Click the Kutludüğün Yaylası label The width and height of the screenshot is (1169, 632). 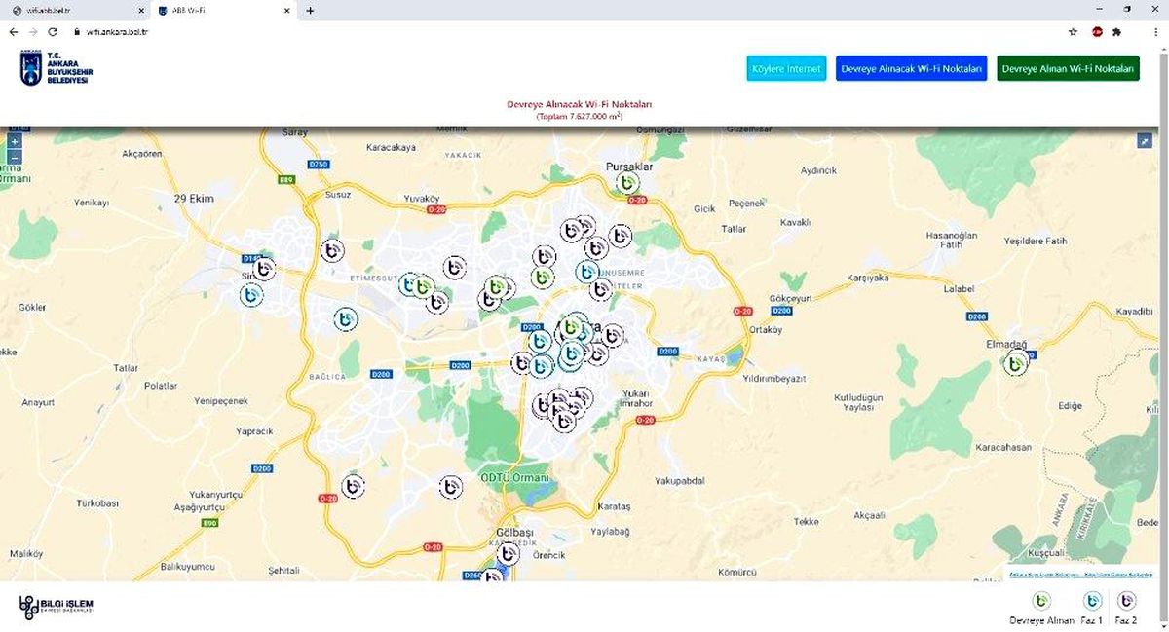point(858,403)
